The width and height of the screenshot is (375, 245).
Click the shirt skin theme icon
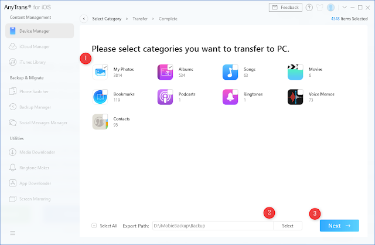[x=320, y=8]
